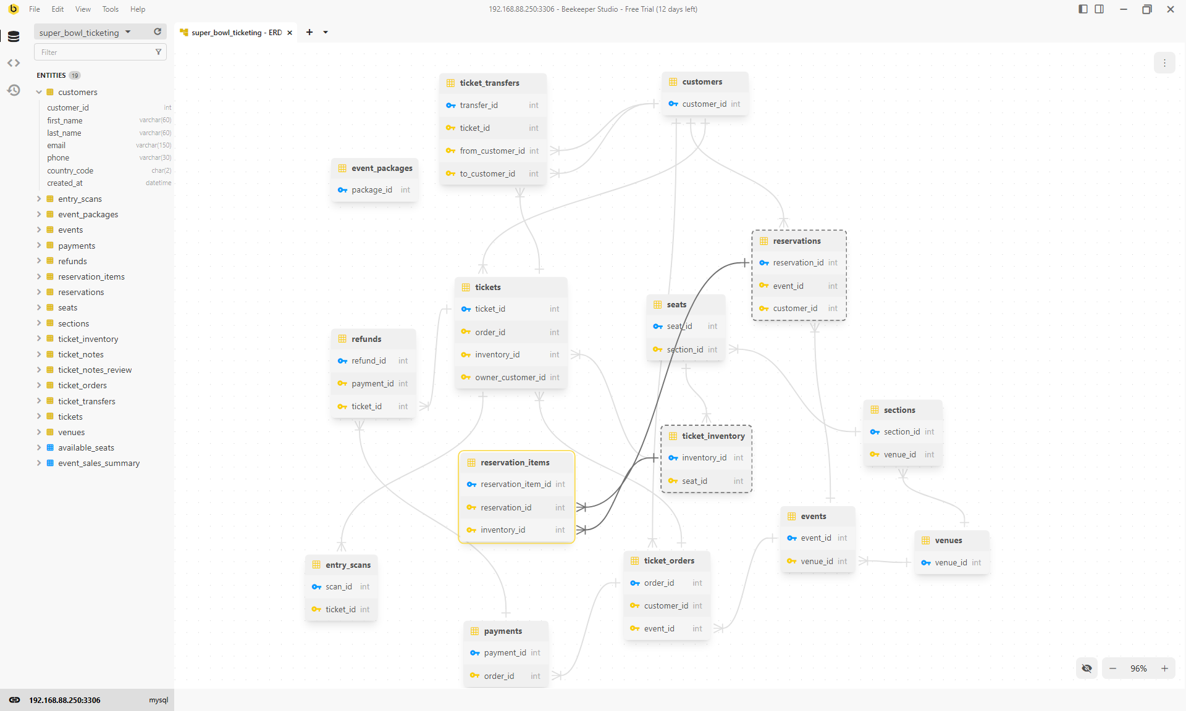Select the ticket_transfers table header in ERD
Image resolution: width=1186 pixels, height=711 pixels.
(493, 83)
